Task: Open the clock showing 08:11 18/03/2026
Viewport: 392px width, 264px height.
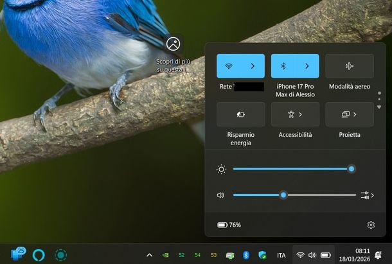Action: tap(355, 255)
